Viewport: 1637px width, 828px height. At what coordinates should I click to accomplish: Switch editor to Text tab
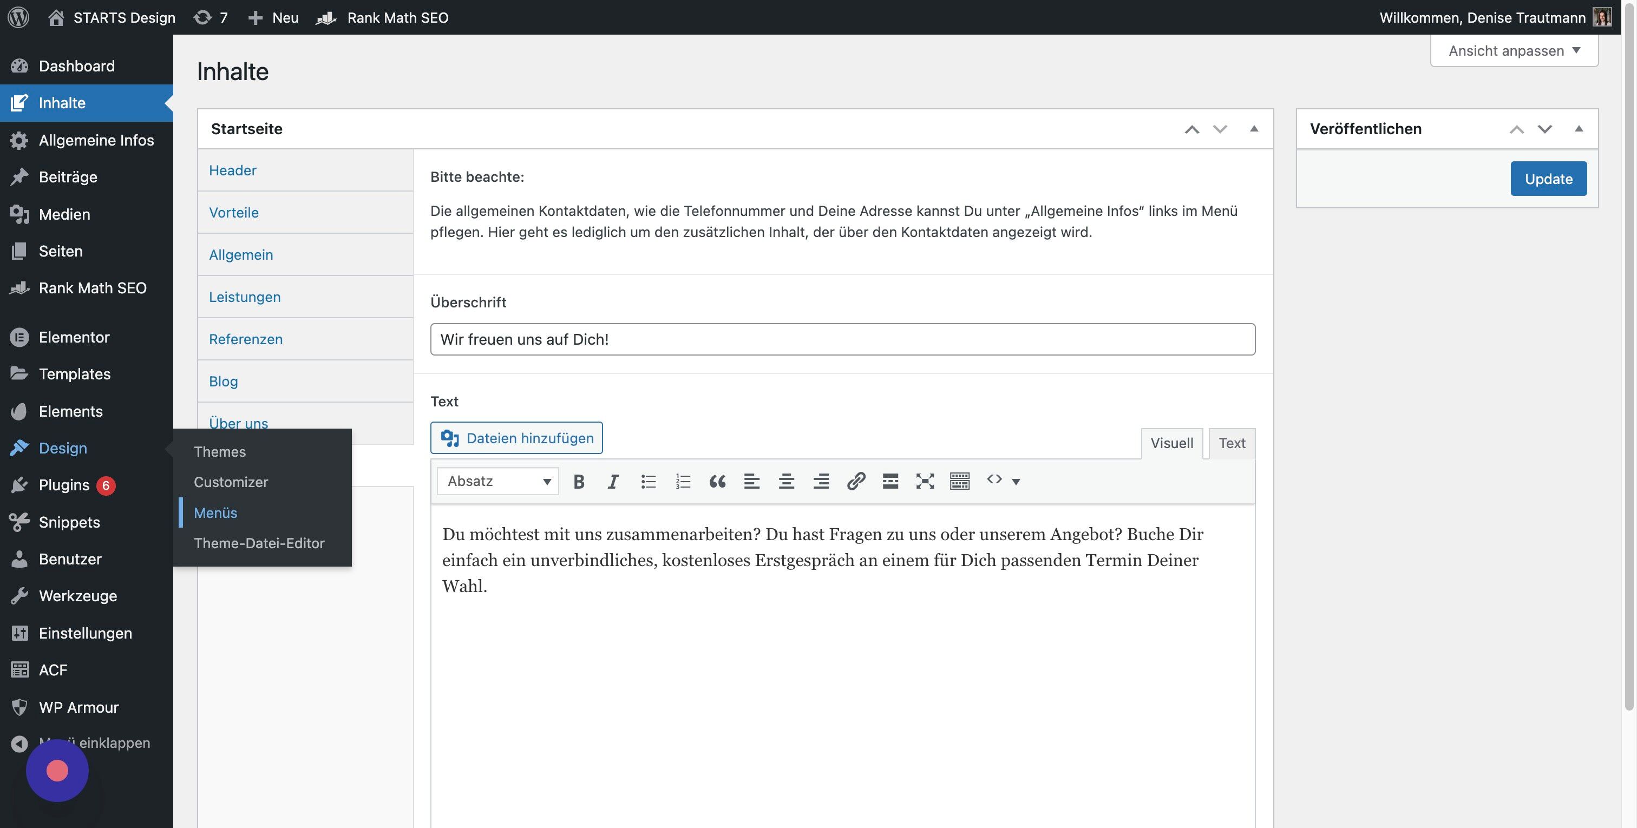(1232, 443)
